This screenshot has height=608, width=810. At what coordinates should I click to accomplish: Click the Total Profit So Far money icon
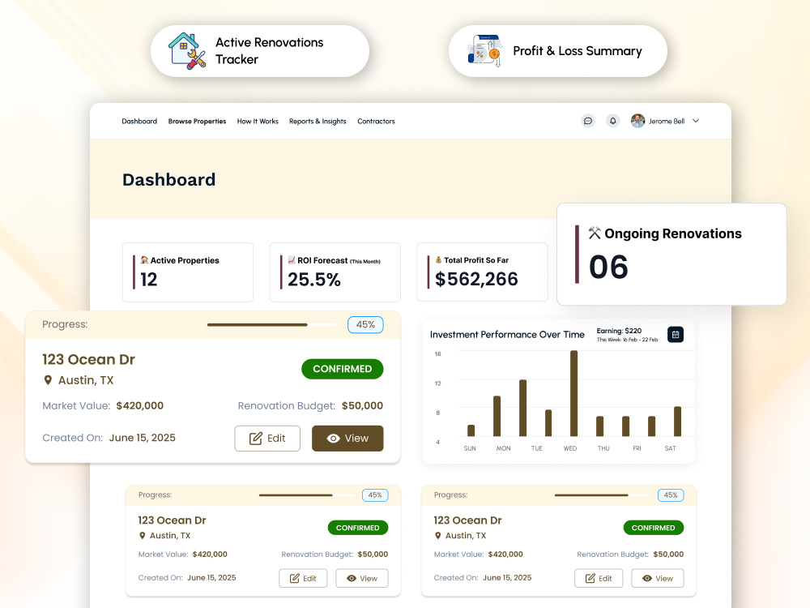point(438,260)
